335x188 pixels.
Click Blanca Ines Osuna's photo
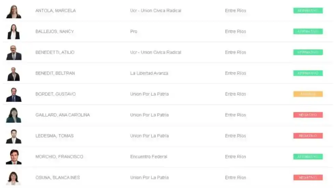pos(14,178)
